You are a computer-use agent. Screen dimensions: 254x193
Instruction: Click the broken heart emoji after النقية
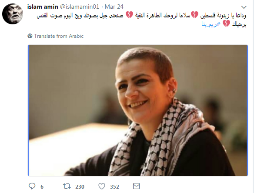(x=129, y=15)
